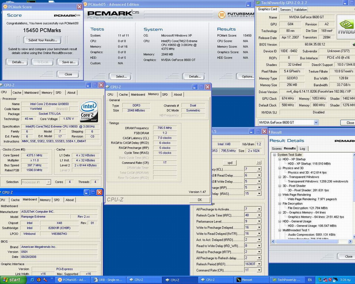Switch to Memset from the taskbar
The height and width of the screenshot is (284, 355).
(252, 280)
